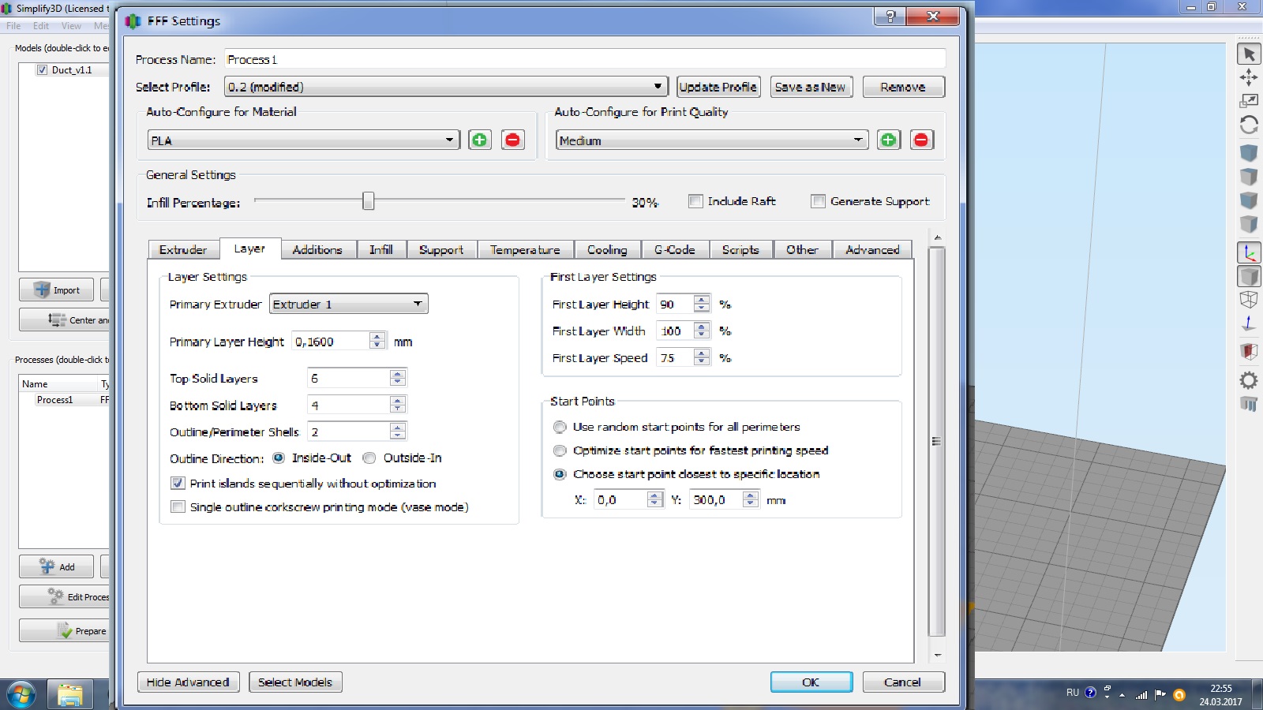Select Outside-In outline direction
This screenshot has height=710, width=1263.
369,458
